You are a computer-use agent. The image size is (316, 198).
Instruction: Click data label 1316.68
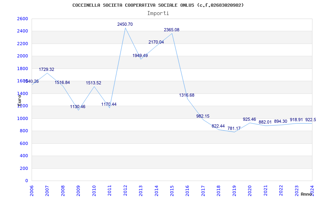coord(187,95)
